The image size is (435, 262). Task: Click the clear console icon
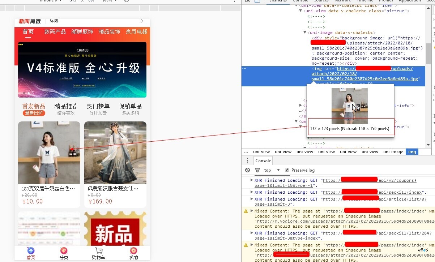tap(247, 170)
